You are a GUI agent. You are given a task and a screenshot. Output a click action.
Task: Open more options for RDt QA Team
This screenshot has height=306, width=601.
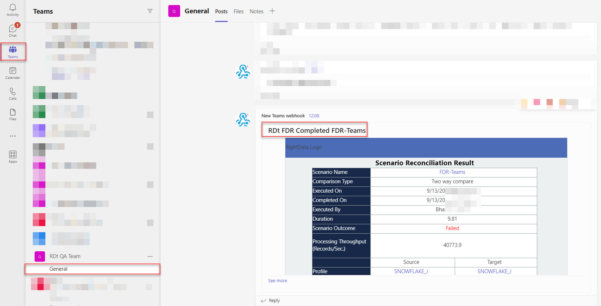coord(150,256)
